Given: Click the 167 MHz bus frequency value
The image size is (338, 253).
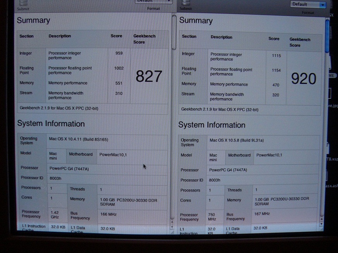Looking at the screenshot, I should click(x=262, y=214).
